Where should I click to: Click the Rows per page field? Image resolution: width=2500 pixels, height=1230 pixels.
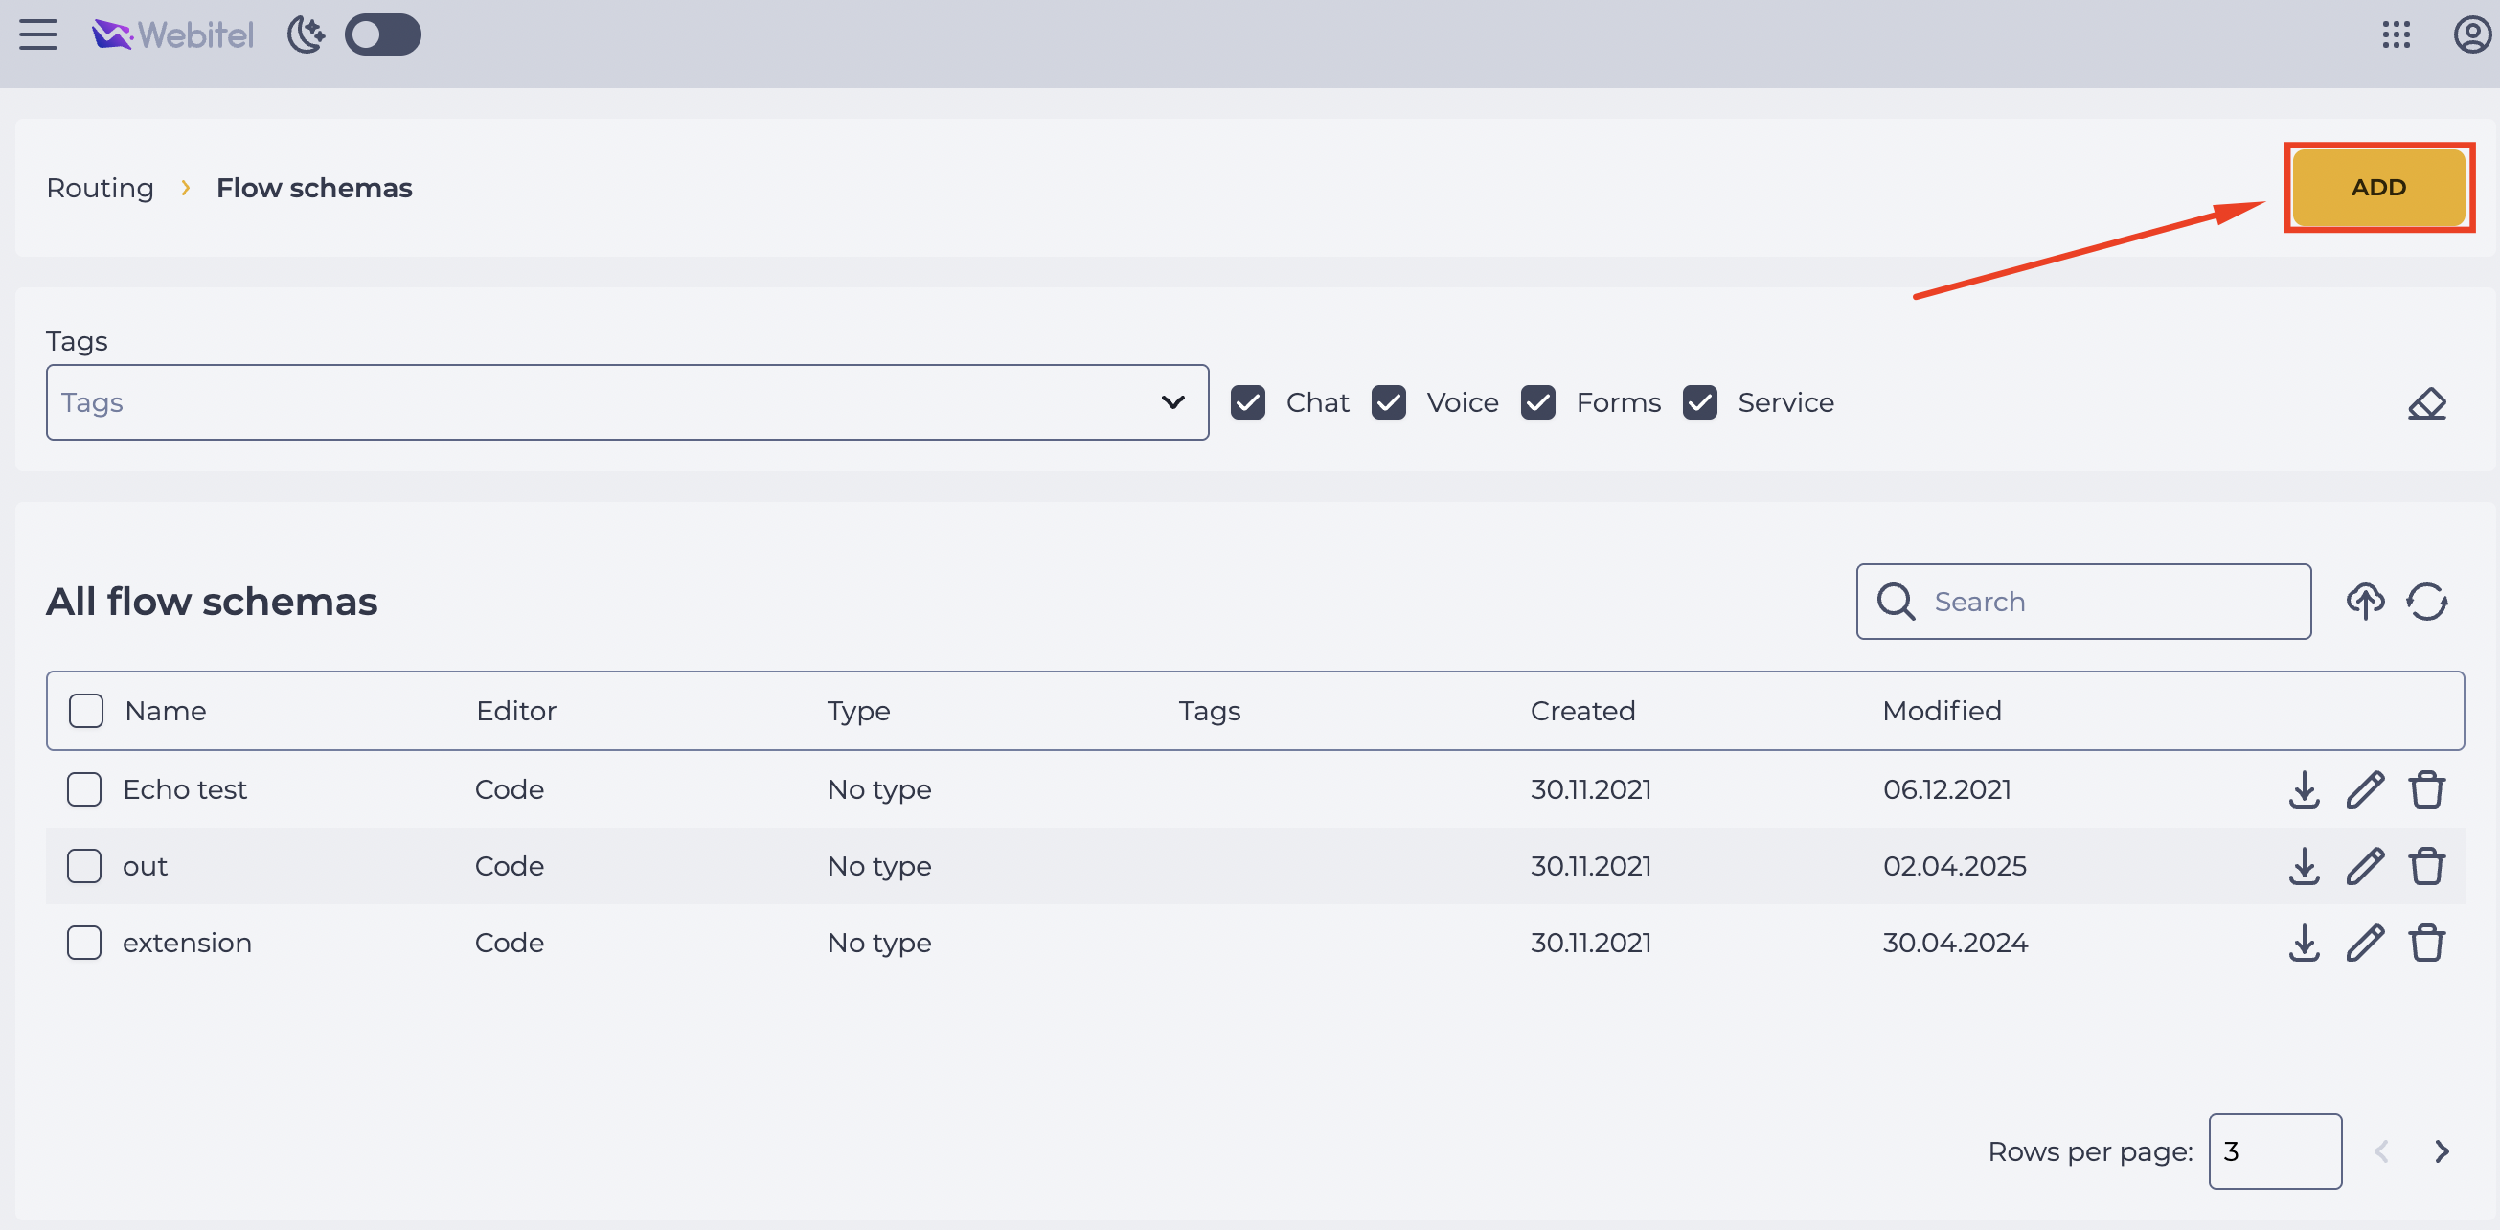coord(2275,1151)
